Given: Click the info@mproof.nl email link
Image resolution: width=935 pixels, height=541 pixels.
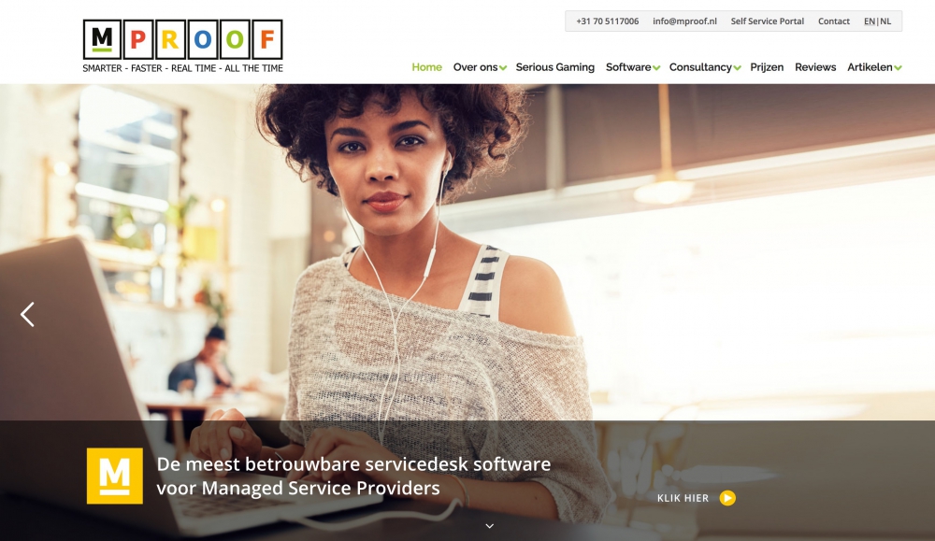Looking at the screenshot, I should click(x=684, y=21).
